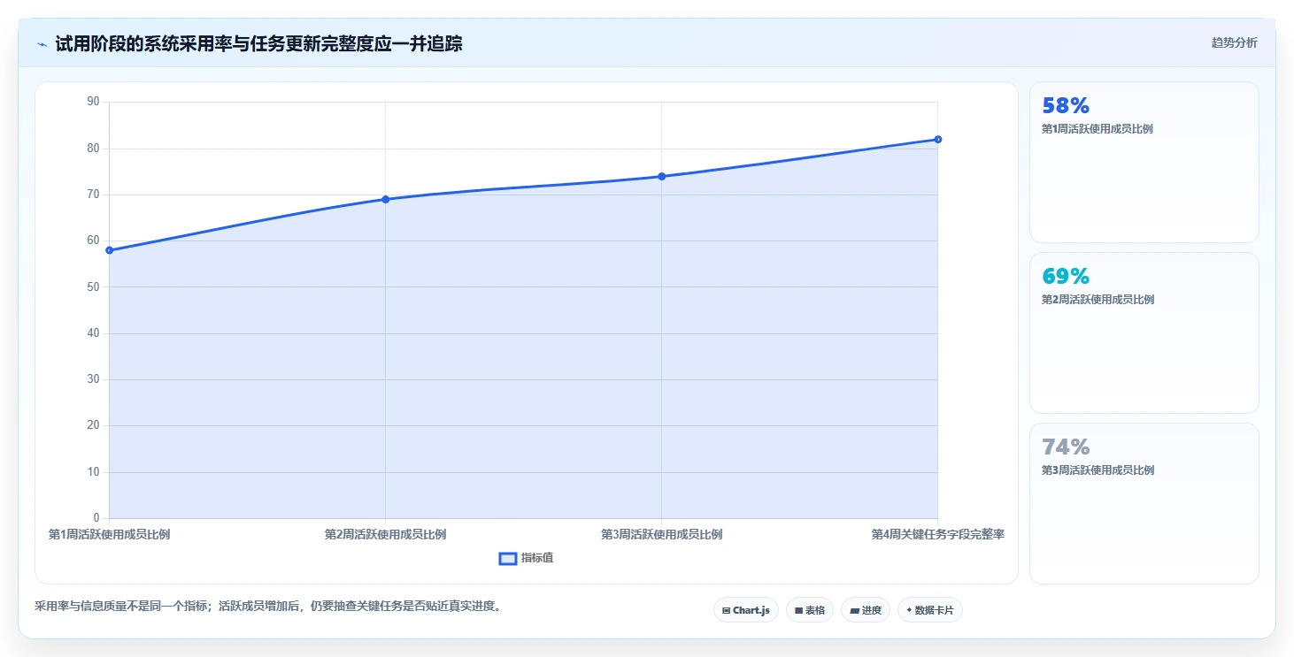This screenshot has width=1294, height=657.
Task: Click 第2周活跃使用成员比例 caption under 69%
Action: pos(1098,300)
